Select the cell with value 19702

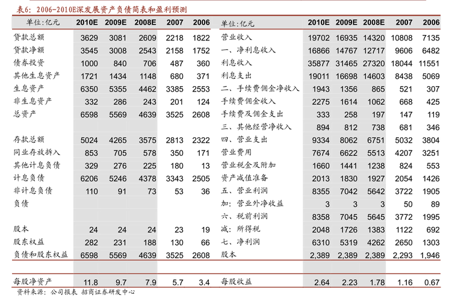[318, 38]
